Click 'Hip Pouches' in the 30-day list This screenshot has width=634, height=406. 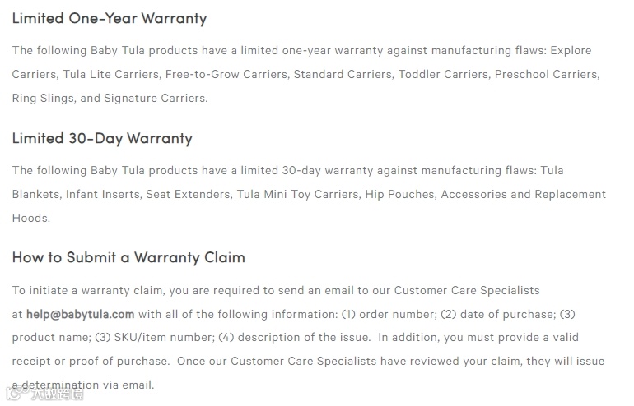click(401, 194)
